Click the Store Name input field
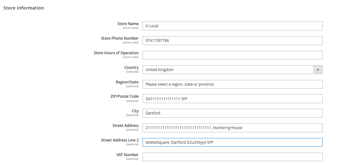This screenshot has height=165, width=342. click(232, 26)
